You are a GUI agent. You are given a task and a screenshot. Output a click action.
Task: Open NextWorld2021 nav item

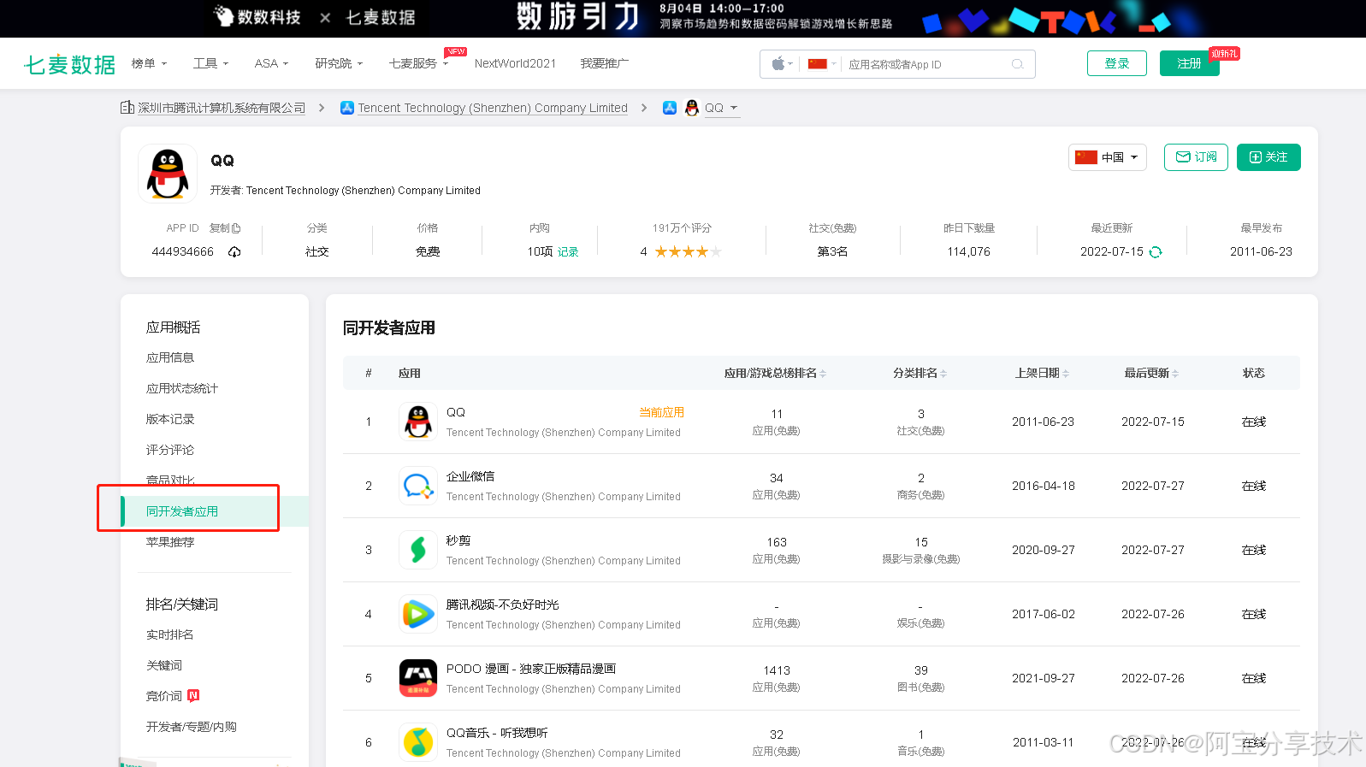pos(515,63)
